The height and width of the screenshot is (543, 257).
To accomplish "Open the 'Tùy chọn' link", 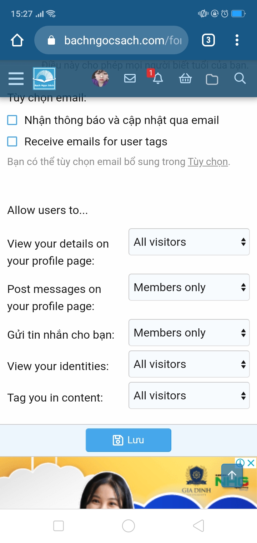I will pyautogui.click(x=208, y=162).
